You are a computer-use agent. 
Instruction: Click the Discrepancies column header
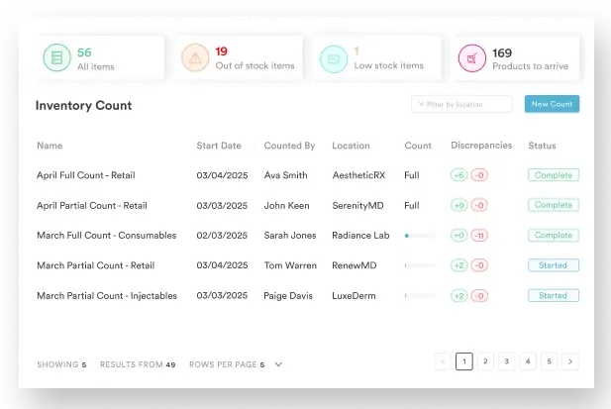[481, 146]
